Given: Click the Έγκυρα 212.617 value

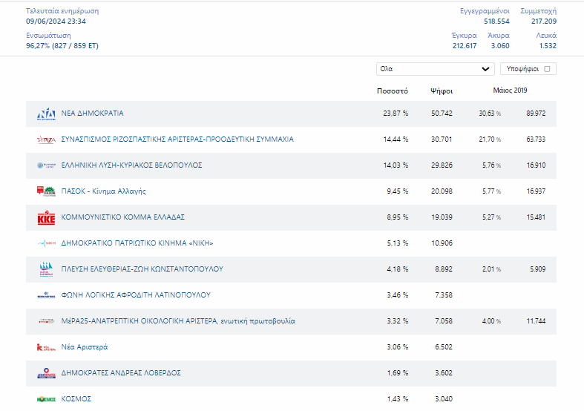Looking at the screenshot, I should pyautogui.click(x=465, y=46).
